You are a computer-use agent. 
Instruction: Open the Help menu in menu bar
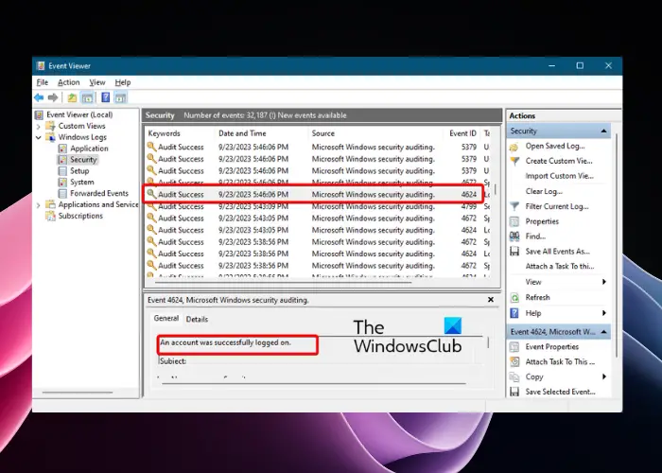click(123, 82)
